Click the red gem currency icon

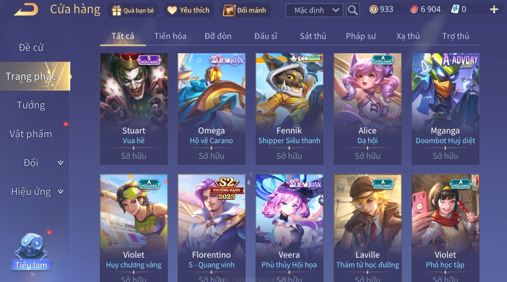point(414,9)
